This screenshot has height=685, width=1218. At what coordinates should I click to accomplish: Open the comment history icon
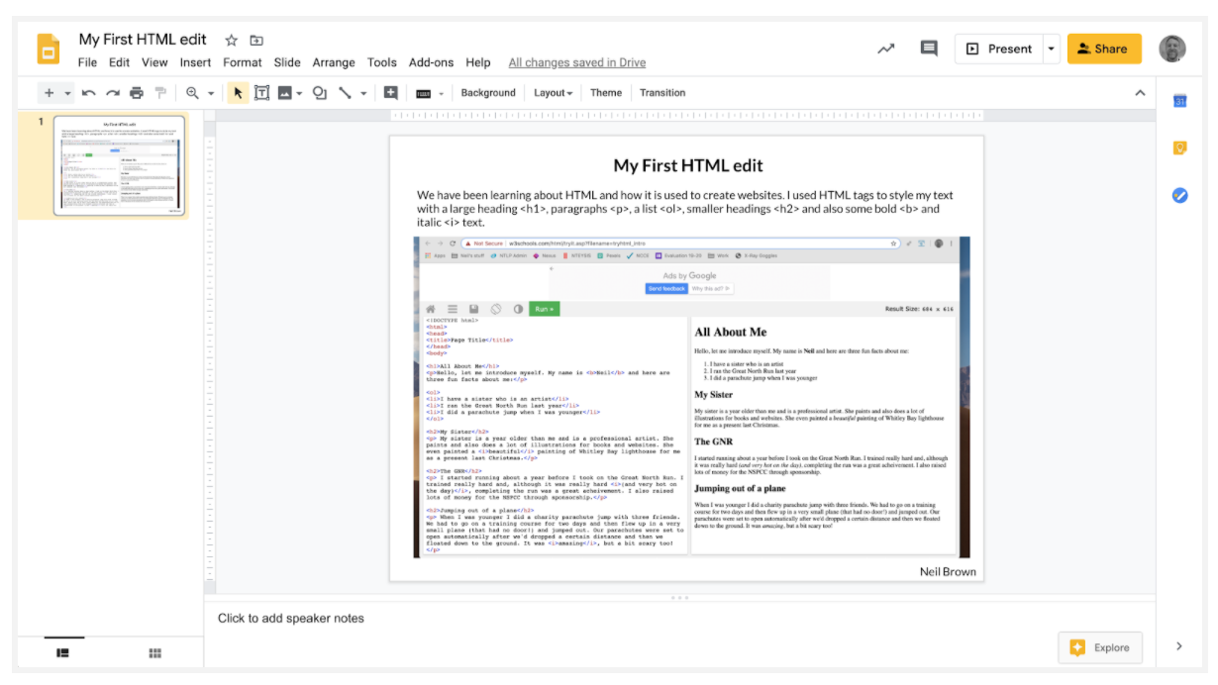click(x=929, y=49)
